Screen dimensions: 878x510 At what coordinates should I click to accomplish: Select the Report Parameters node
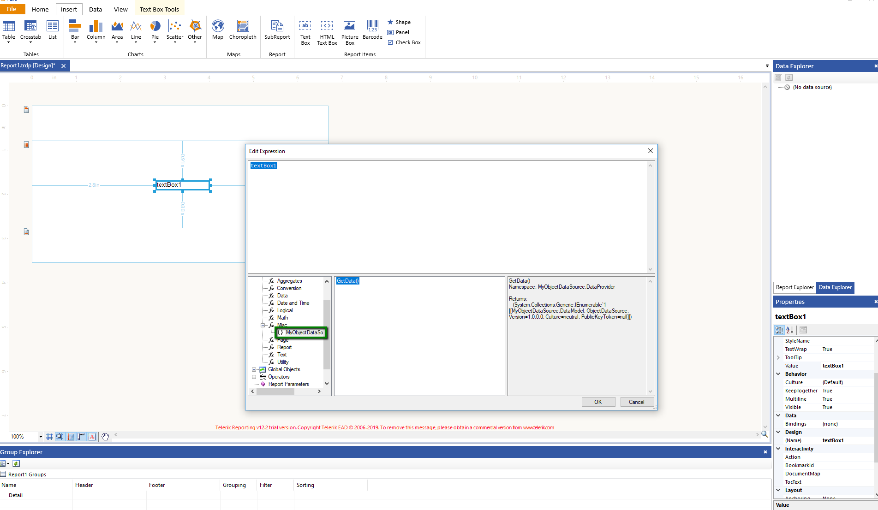(288, 384)
